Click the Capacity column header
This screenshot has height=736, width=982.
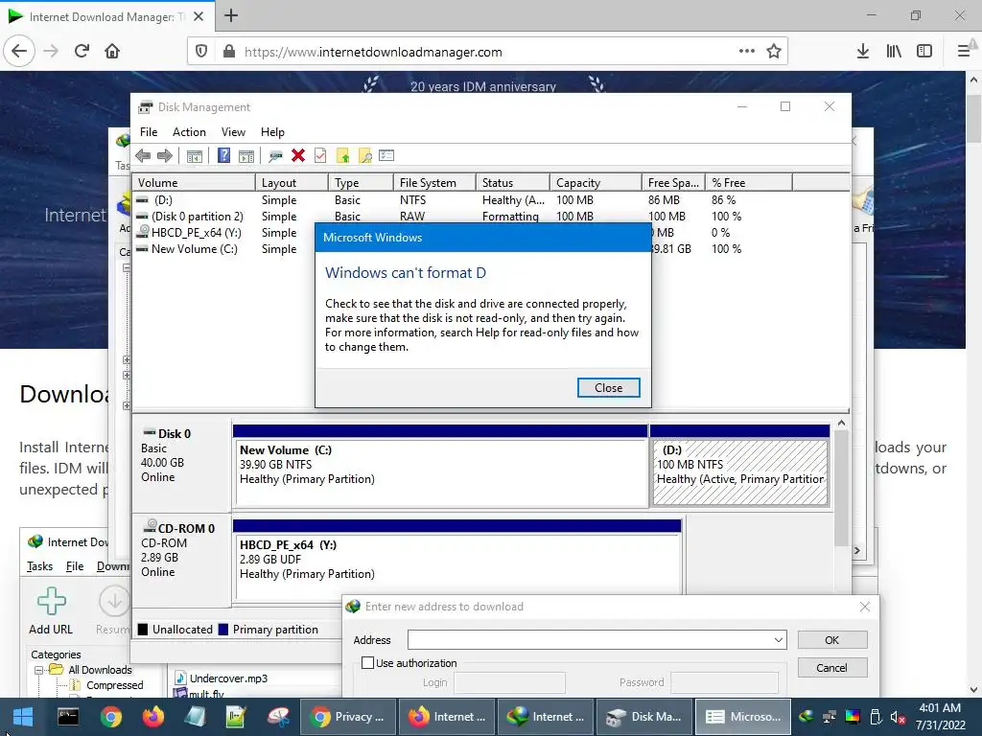[x=596, y=182]
